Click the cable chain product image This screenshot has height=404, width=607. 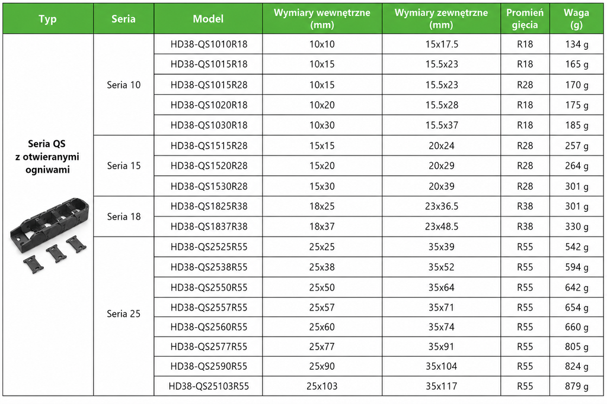49,235
